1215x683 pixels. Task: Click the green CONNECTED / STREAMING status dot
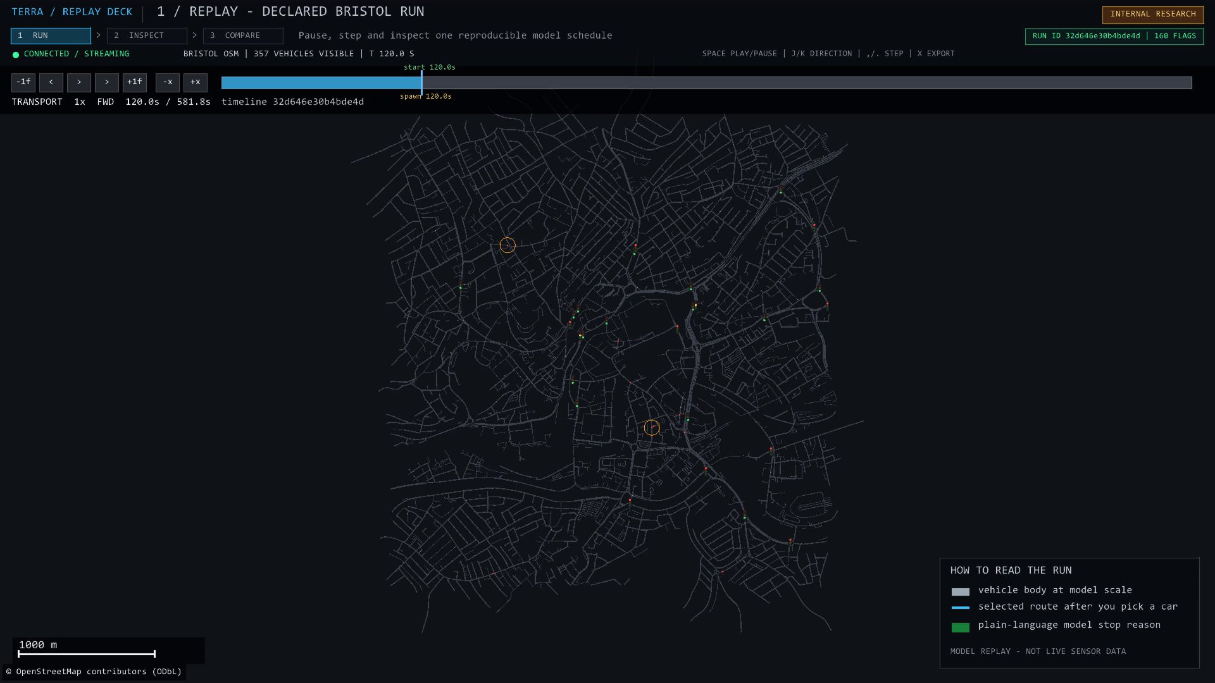[16, 54]
